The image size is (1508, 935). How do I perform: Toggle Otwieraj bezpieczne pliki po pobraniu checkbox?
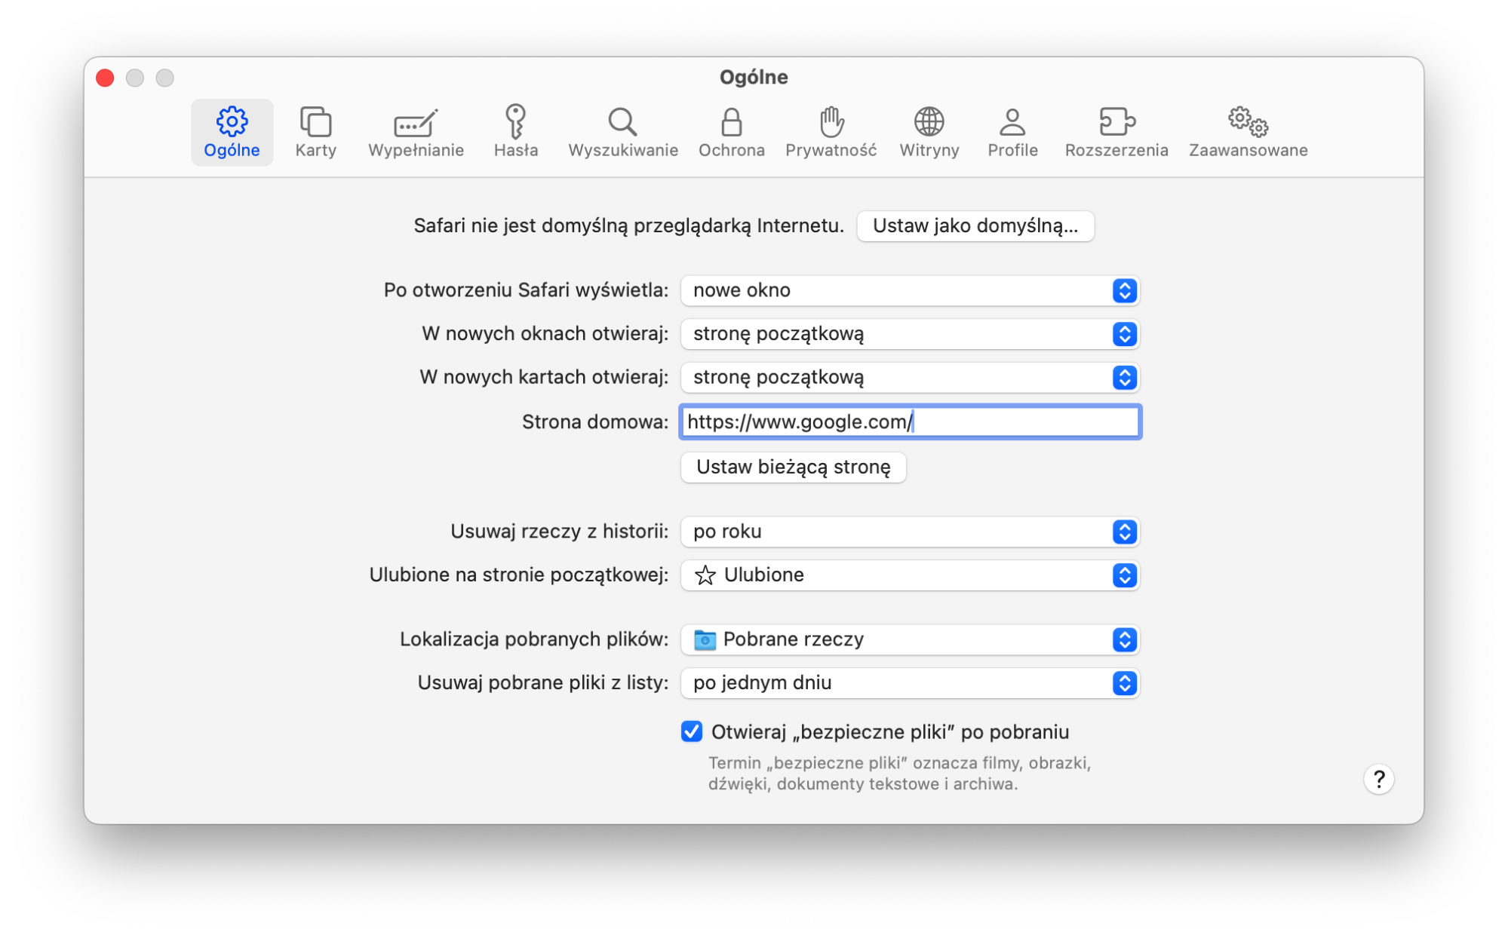691,731
